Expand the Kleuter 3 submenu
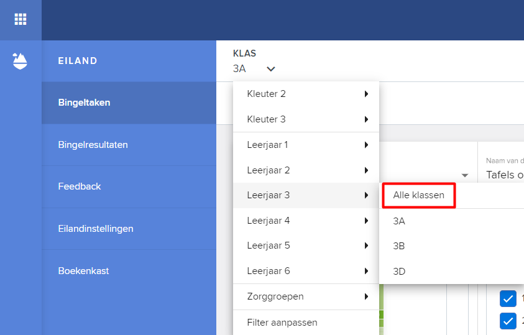524x335 pixels. pos(306,119)
